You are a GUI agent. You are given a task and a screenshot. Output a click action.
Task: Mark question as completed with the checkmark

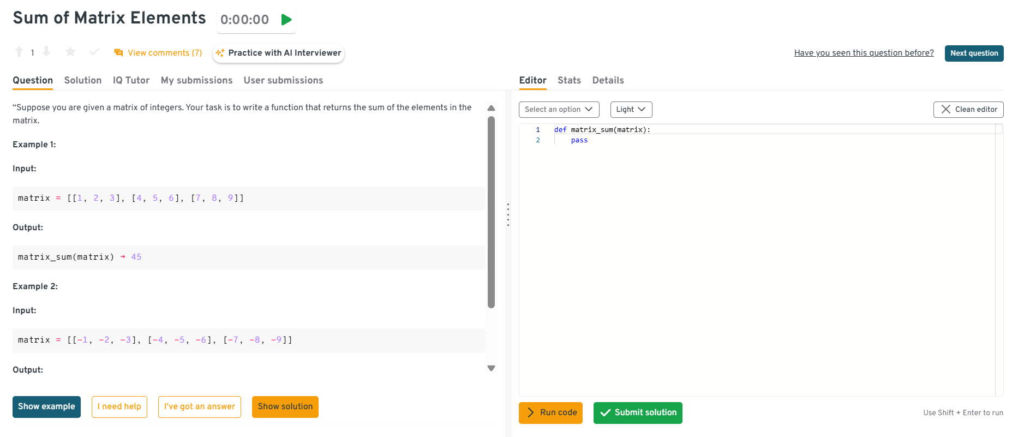(94, 52)
